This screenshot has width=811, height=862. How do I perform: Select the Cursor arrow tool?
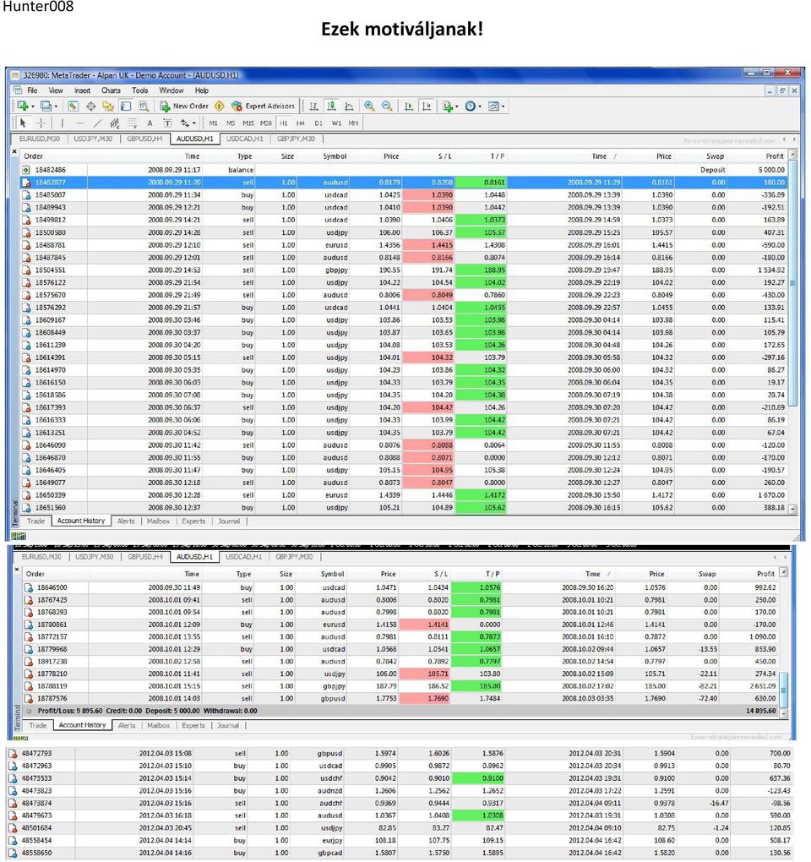coord(23,123)
